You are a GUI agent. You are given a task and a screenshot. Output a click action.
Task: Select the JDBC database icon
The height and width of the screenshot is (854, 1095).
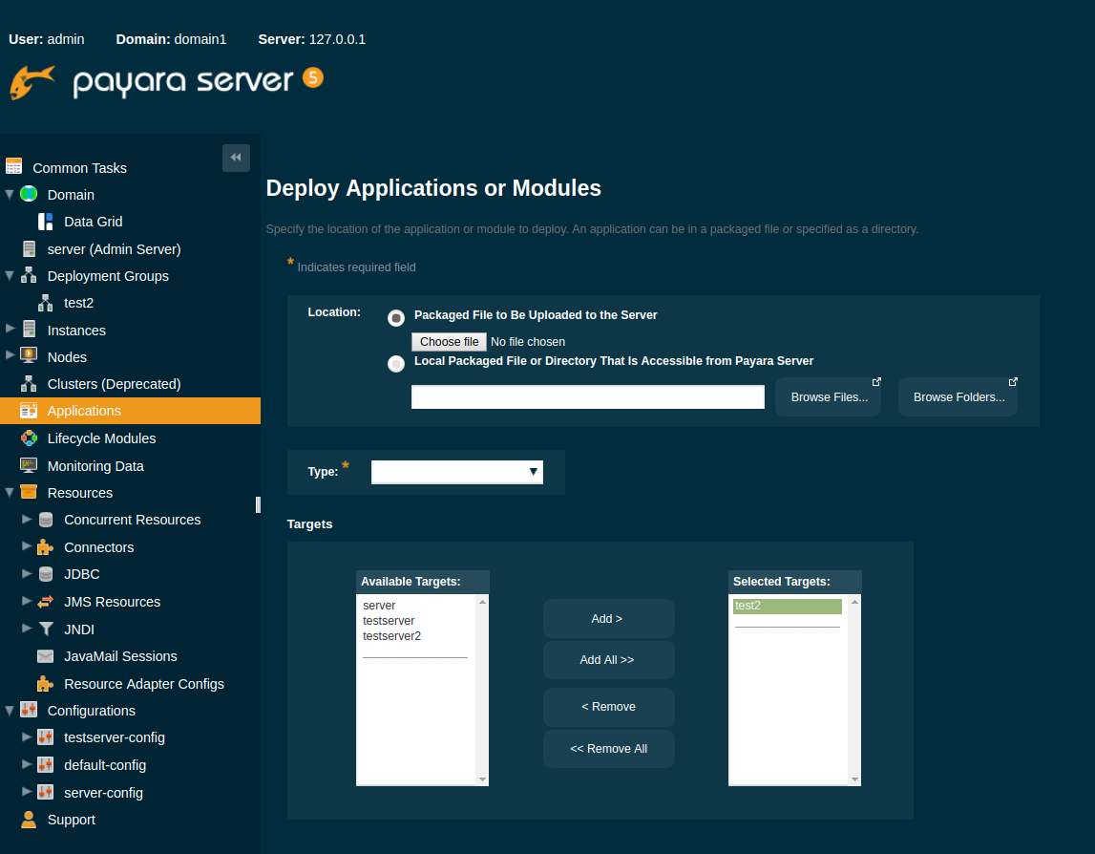point(46,574)
